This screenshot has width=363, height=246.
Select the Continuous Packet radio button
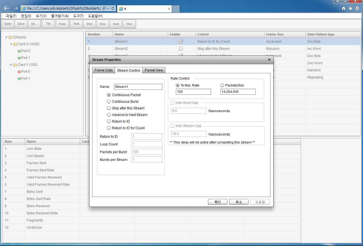(x=109, y=95)
